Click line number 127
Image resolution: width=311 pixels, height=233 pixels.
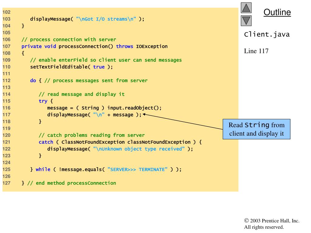click(x=6, y=183)
